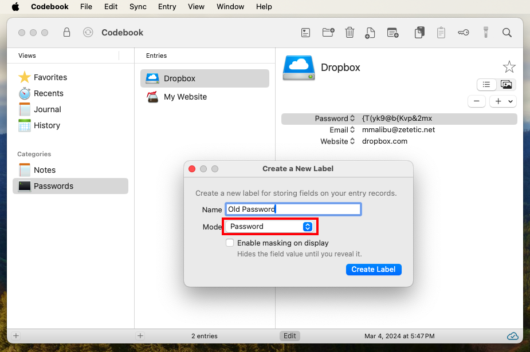Click the Edit button in footer

pyautogui.click(x=290, y=336)
